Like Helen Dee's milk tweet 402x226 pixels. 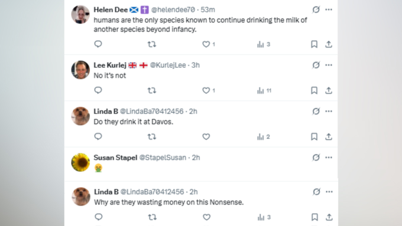pyautogui.click(x=206, y=44)
